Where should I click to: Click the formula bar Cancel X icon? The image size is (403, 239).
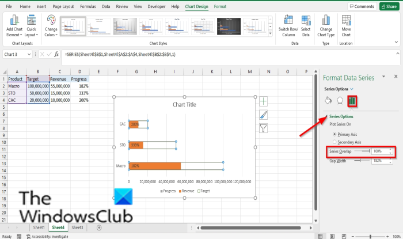coord(42,54)
